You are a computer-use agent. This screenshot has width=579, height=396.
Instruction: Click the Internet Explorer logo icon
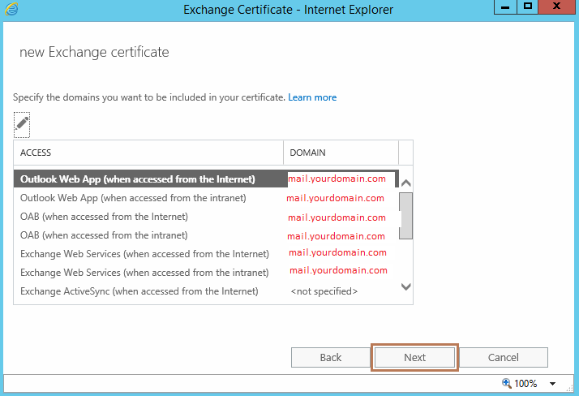point(11,9)
